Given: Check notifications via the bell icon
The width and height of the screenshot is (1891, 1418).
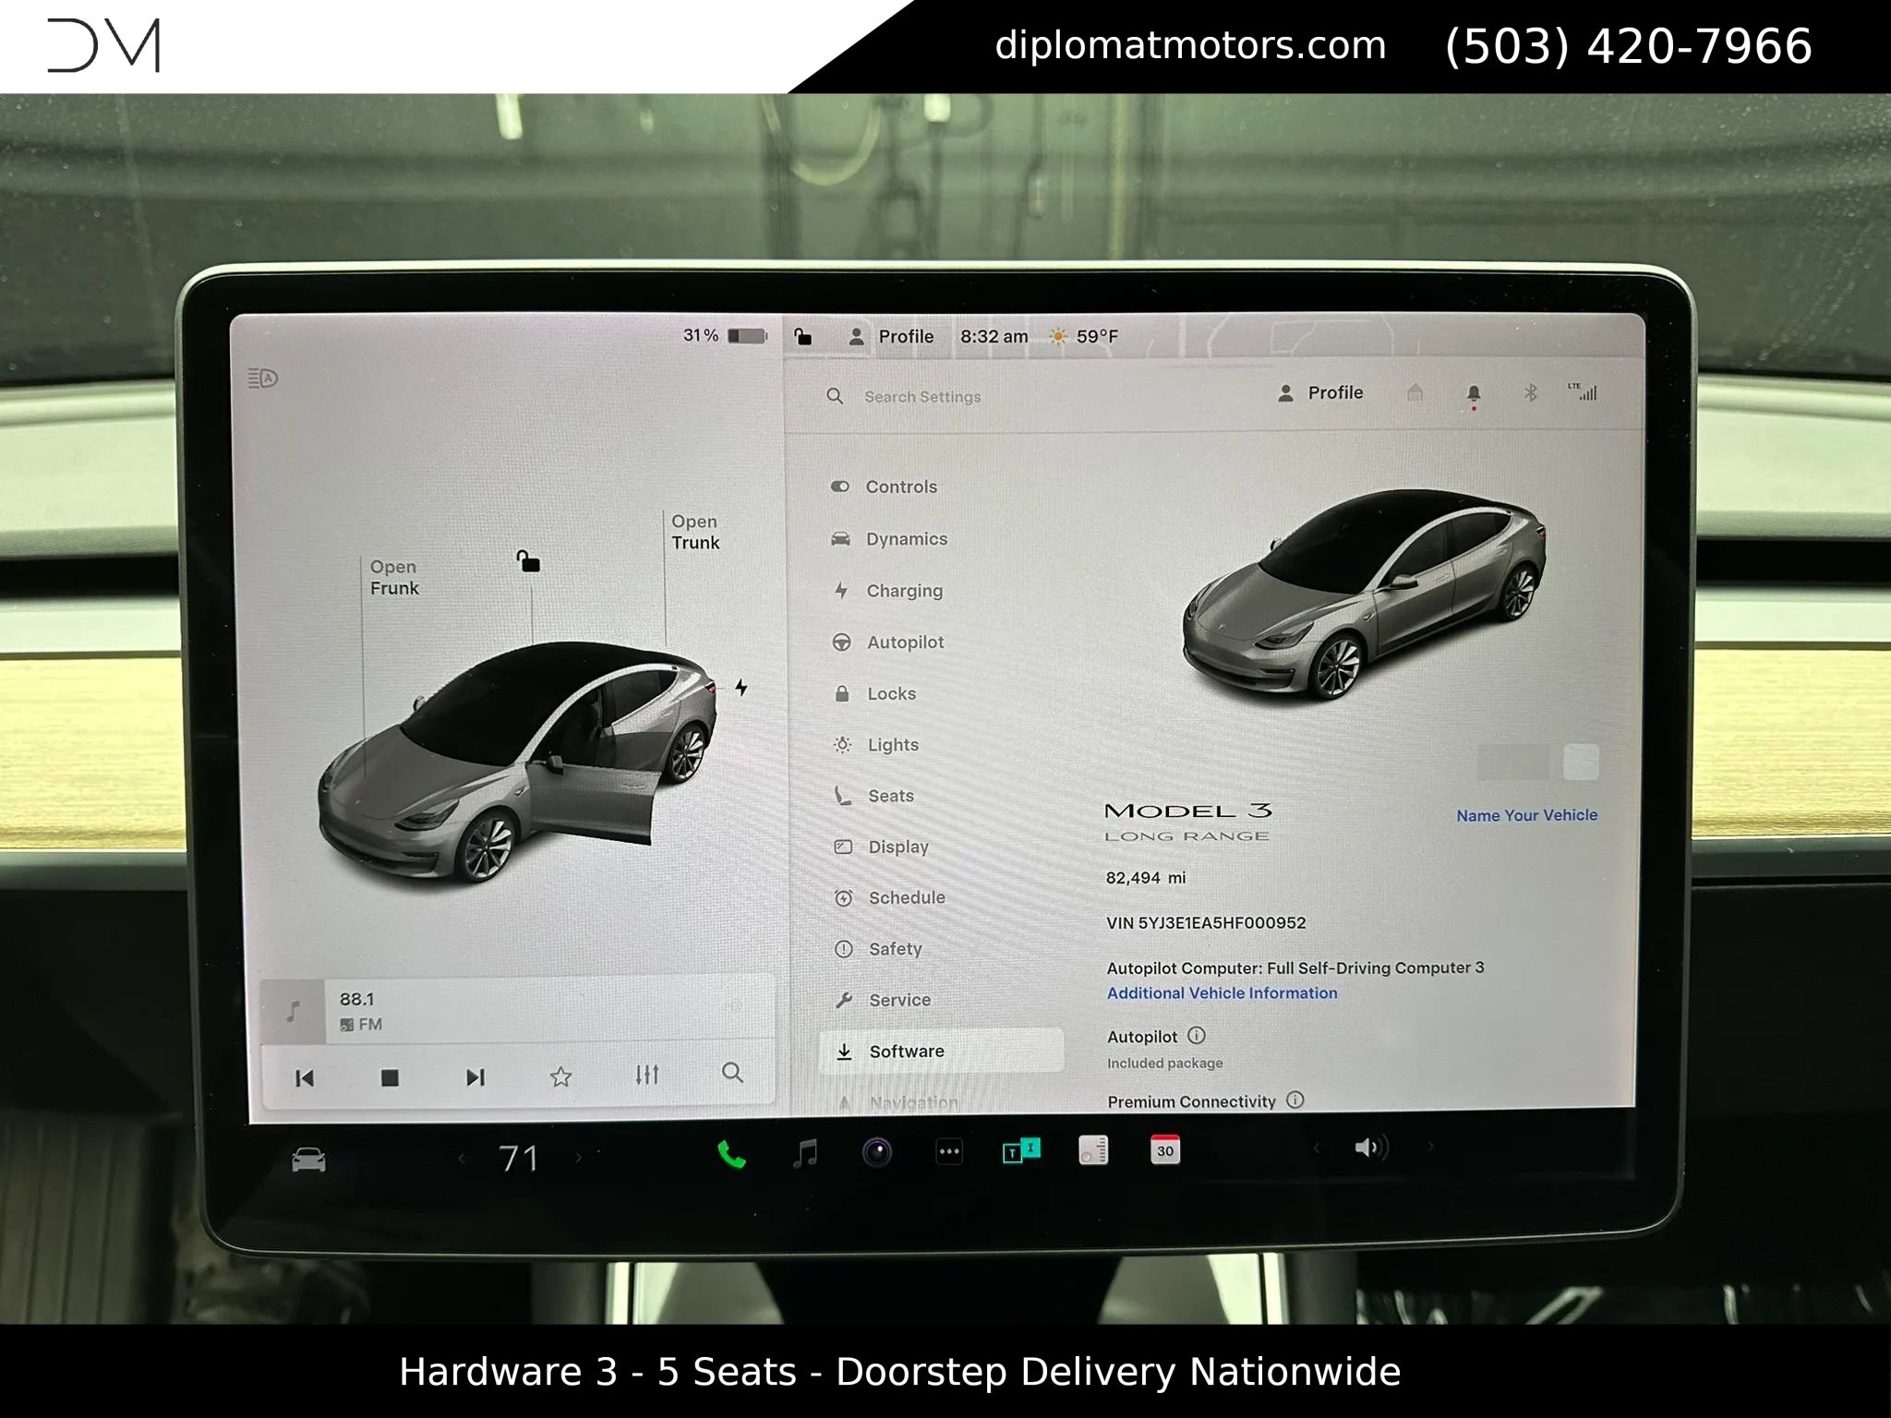Looking at the screenshot, I should click(1475, 392).
